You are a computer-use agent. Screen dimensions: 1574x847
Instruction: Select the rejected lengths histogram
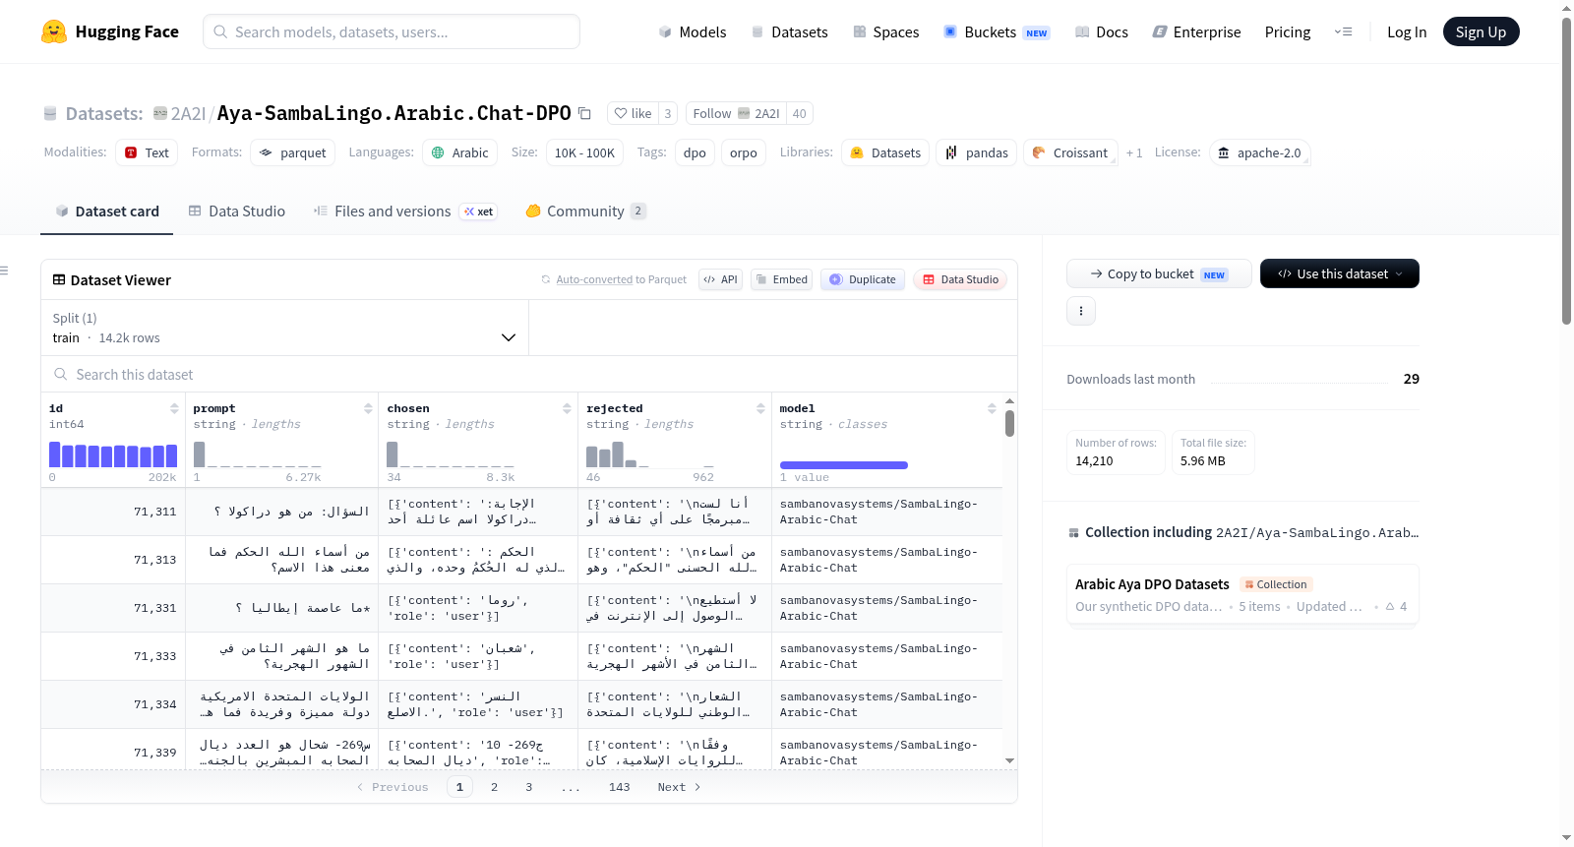(x=649, y=454)
